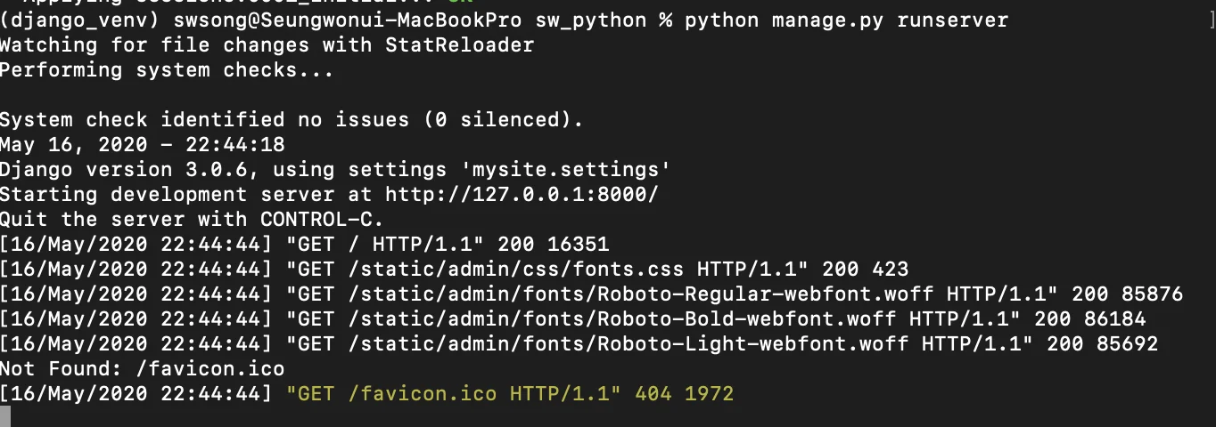Screen dimensions: 1216x427
Task: Click the yellow 'GET /favicon.ico' 404 log text
Action: click(x=453, y=393)
